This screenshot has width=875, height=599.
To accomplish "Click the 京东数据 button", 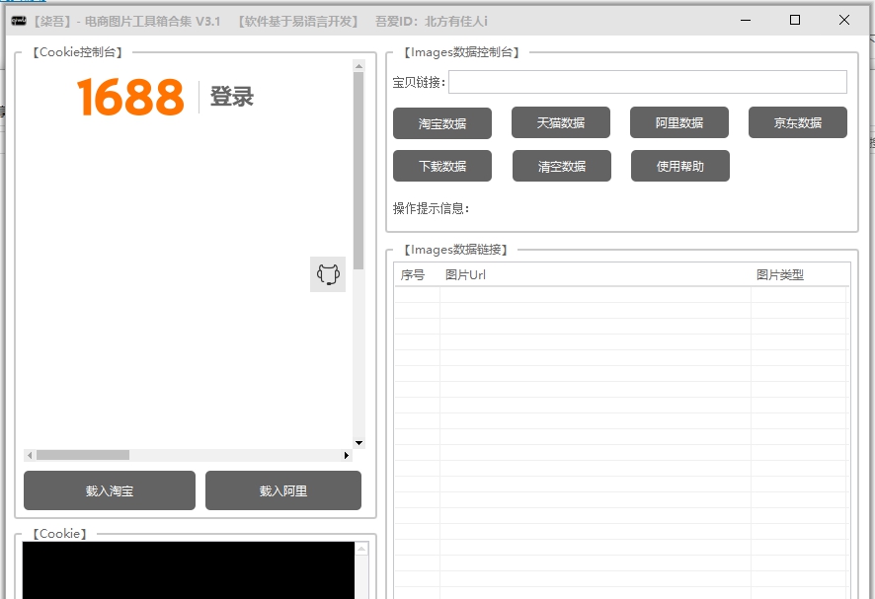I will (798, 122).
